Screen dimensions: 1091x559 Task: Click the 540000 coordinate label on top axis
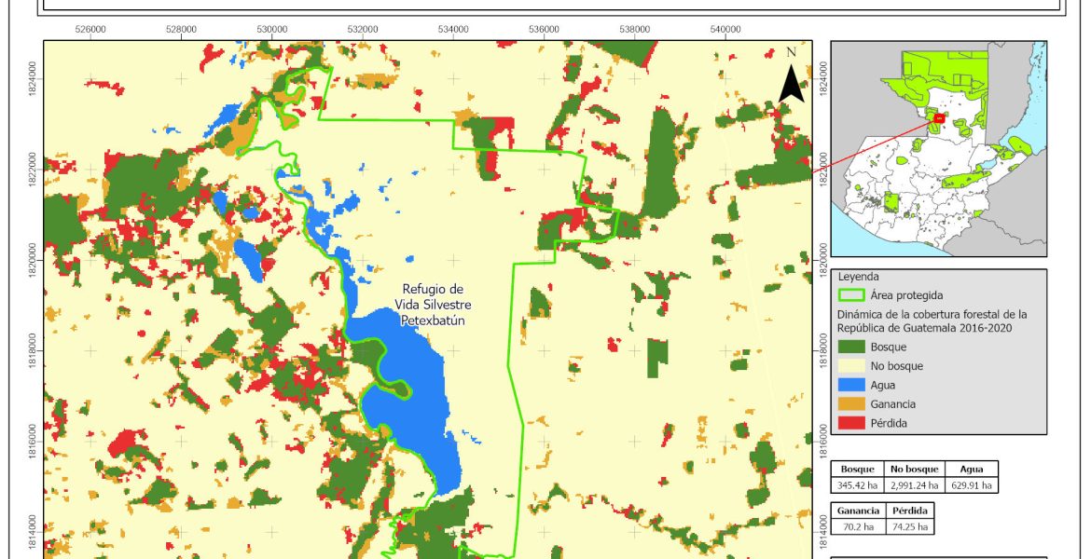(x=725, y=30)
